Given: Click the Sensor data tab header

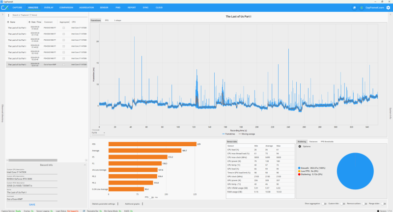Looking at the screenshot, I should coord(232,142).
